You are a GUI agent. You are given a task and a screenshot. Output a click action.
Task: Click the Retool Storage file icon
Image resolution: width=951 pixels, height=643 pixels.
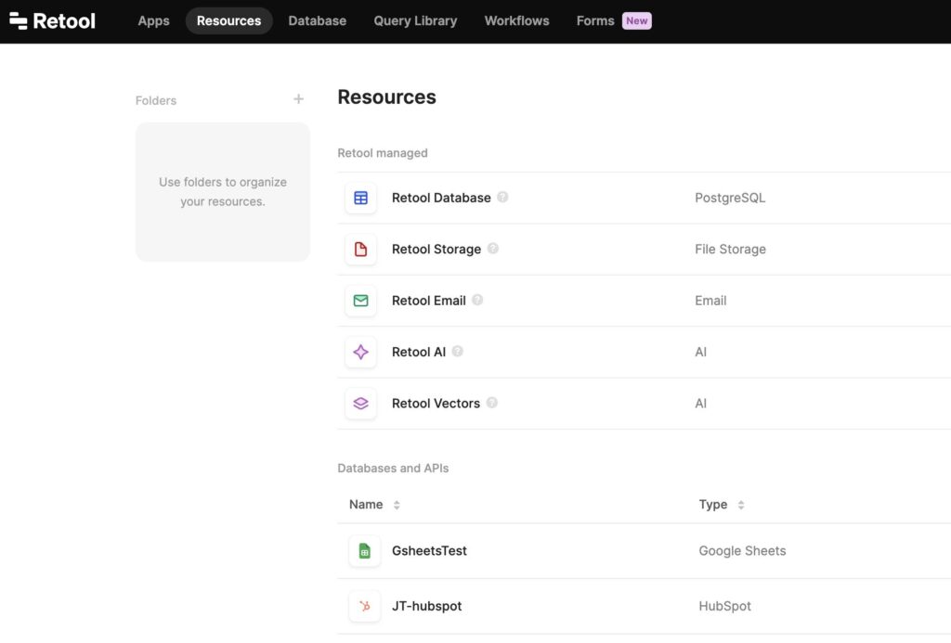pyautogui.click(x=360, y=249)
